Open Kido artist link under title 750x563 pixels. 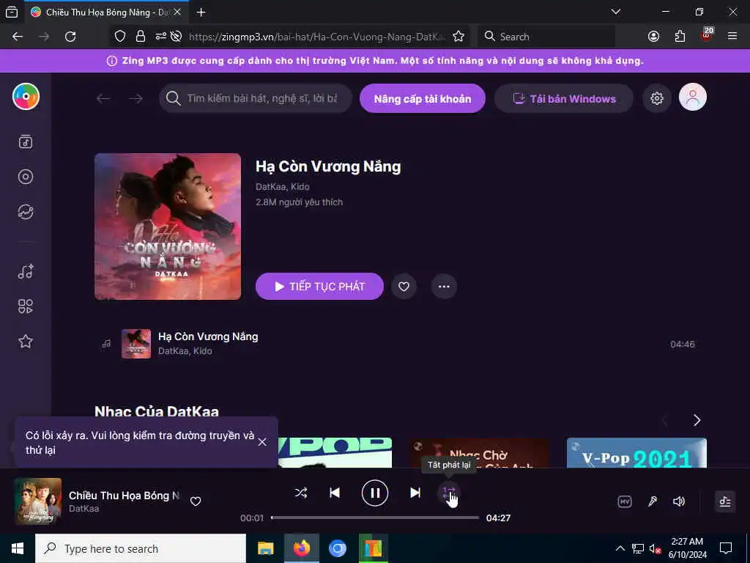point(300,187)
